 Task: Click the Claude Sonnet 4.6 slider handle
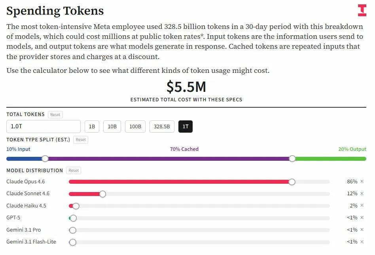[102, 194]
